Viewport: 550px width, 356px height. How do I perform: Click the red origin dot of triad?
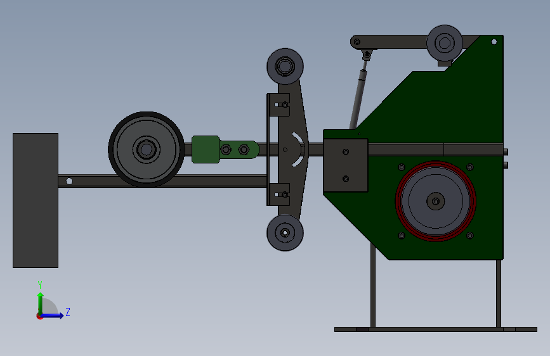tap(39, 316)
